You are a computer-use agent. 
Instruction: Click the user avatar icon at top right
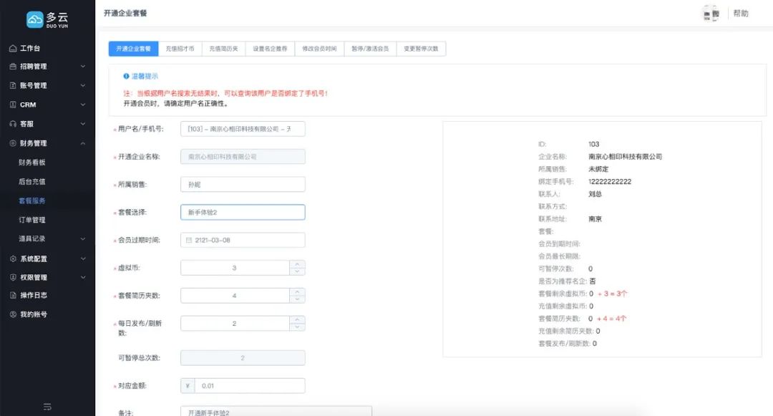point(711,13)
